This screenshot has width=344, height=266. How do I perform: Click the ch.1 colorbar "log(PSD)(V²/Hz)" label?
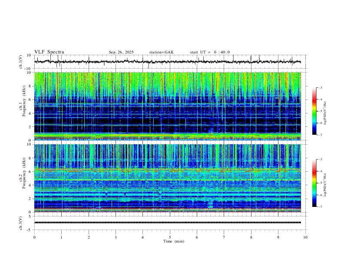coord(325,113)
